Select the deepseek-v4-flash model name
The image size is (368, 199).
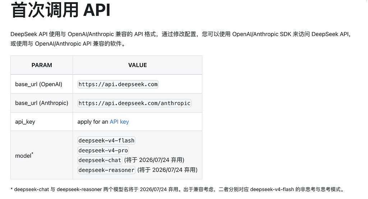106,140
